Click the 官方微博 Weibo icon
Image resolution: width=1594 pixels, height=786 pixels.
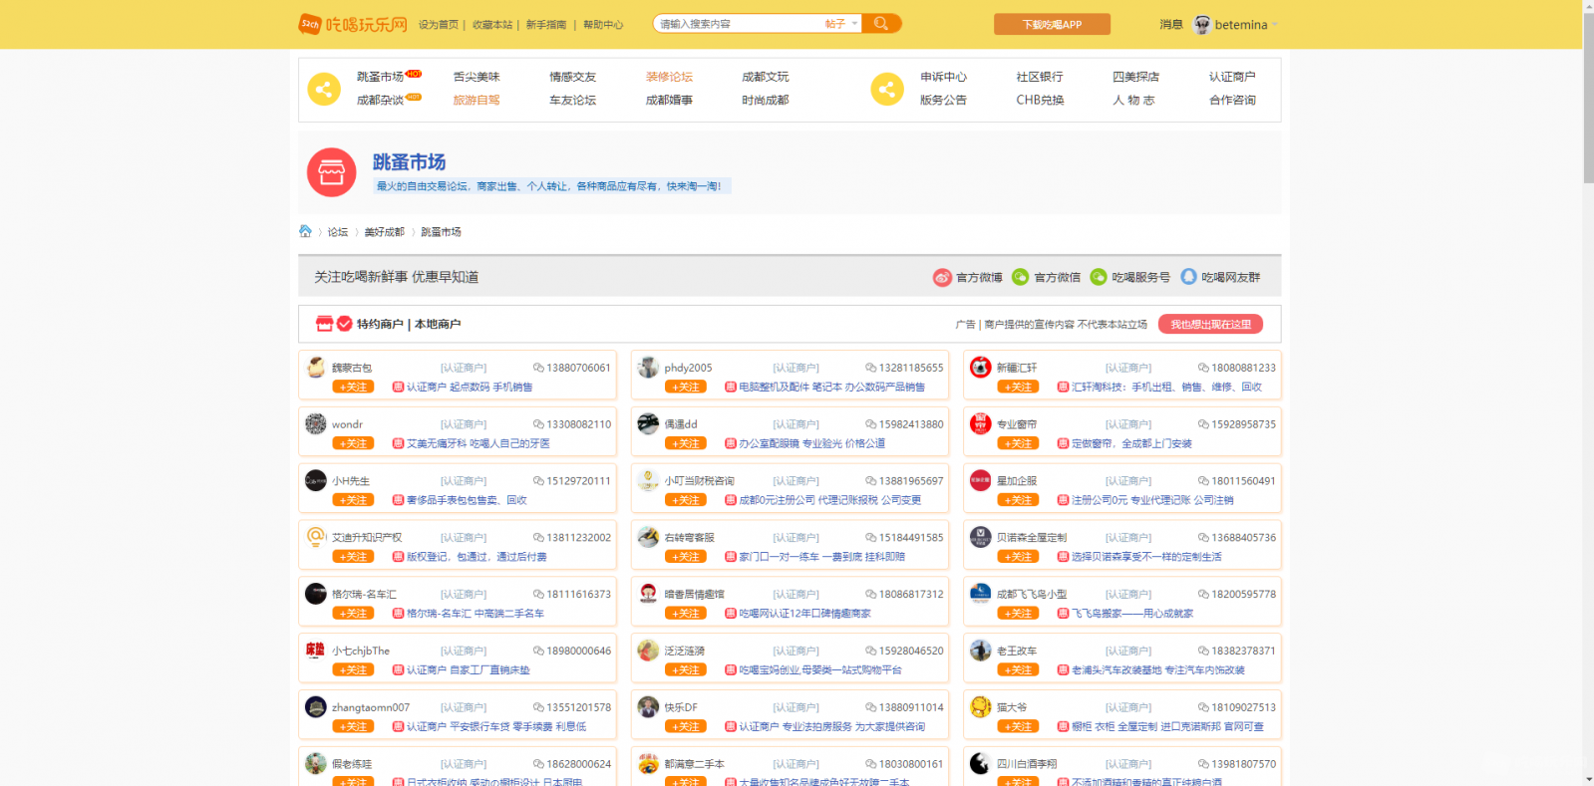[942, 277]
